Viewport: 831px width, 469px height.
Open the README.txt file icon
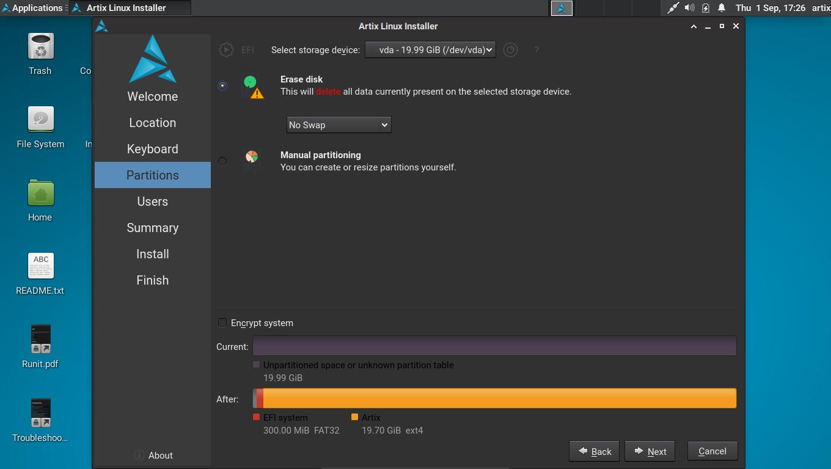[40, 266]
